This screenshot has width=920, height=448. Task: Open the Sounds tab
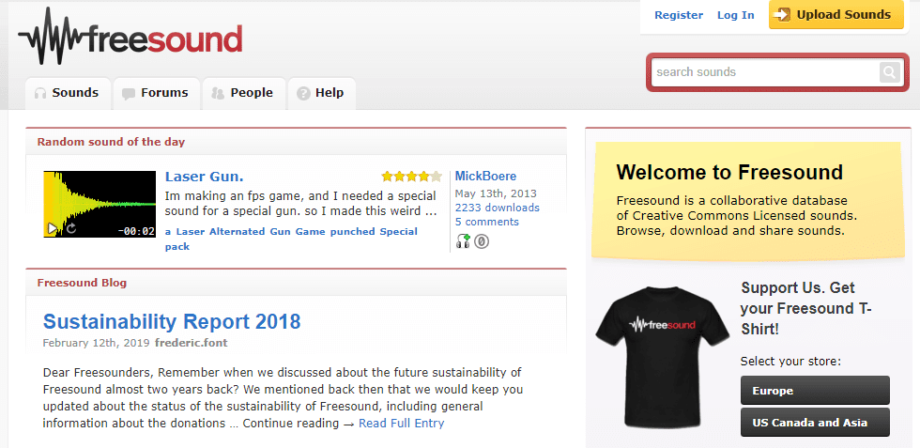pos(68,93)
